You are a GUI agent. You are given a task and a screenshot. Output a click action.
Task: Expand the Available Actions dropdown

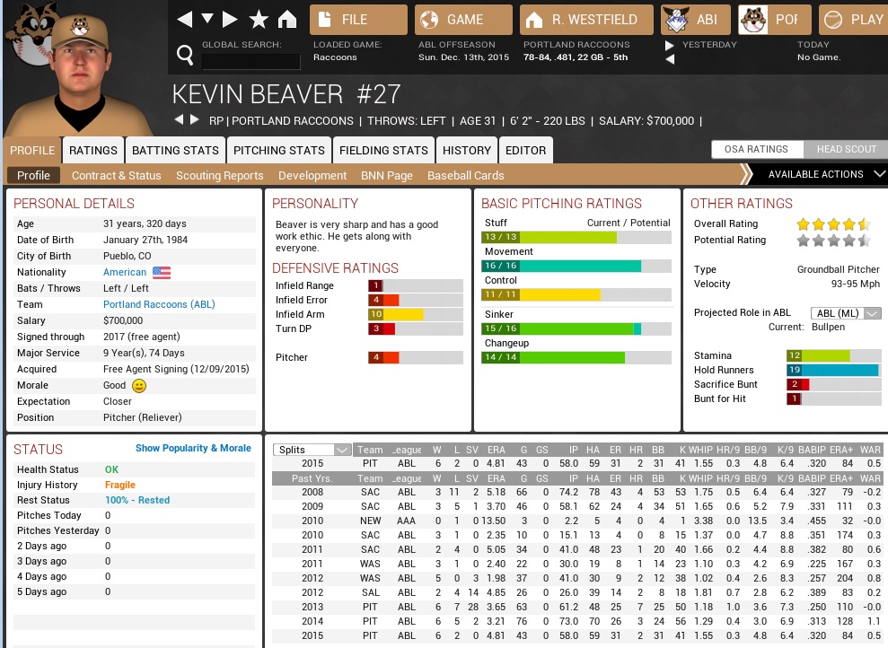[x=826, y=174]
